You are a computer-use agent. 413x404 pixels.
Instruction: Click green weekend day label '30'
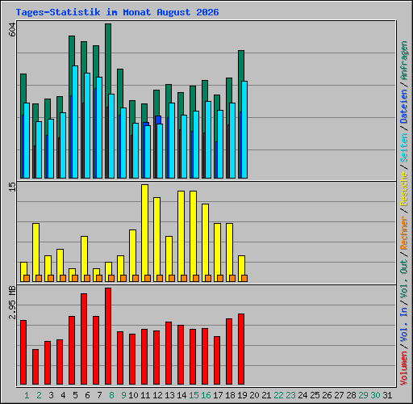coord(375,395)
